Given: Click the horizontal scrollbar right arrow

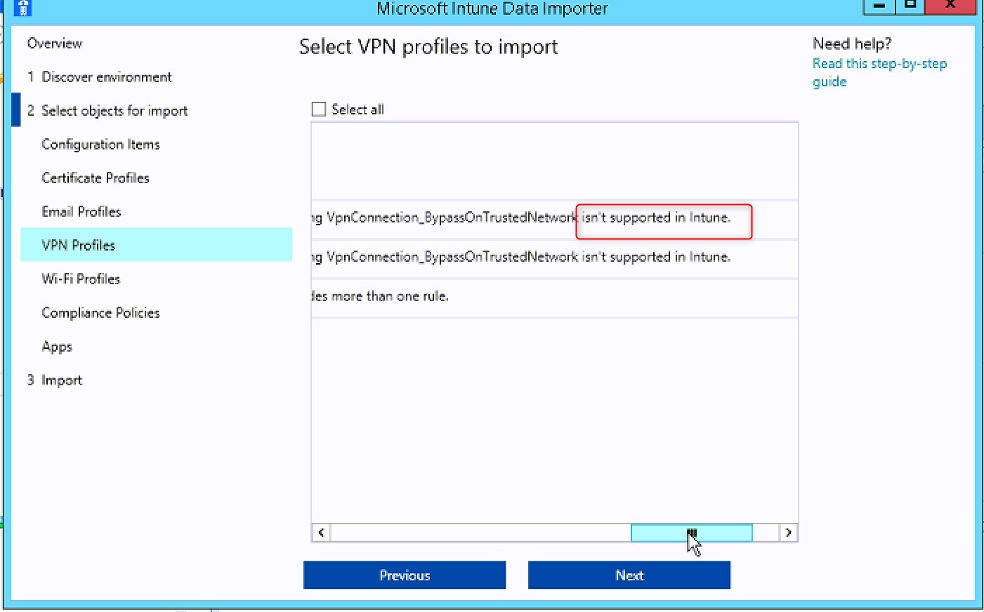Looking at the screenshot, I should pos(788,533).
